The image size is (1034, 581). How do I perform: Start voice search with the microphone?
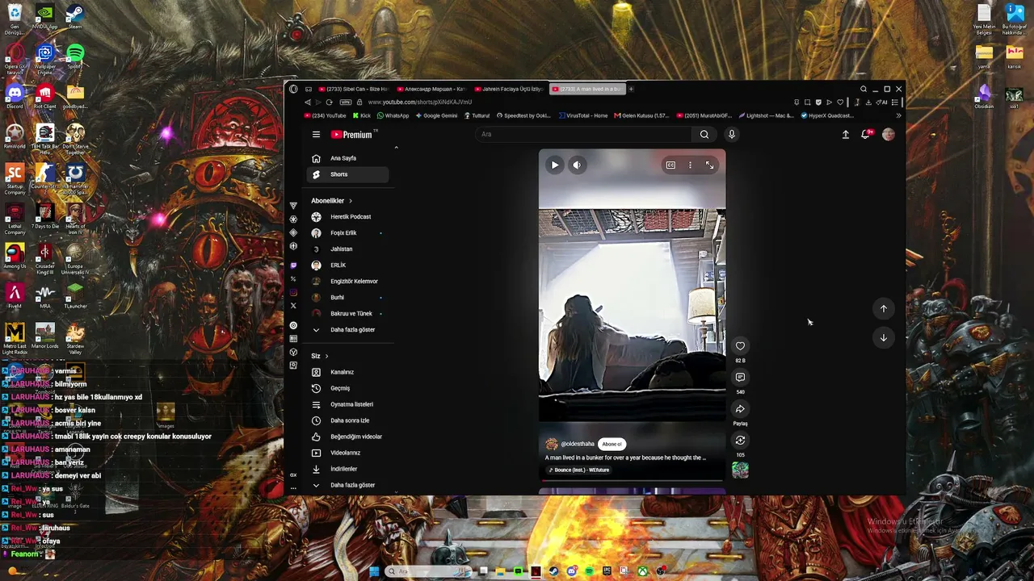point(731,135)
